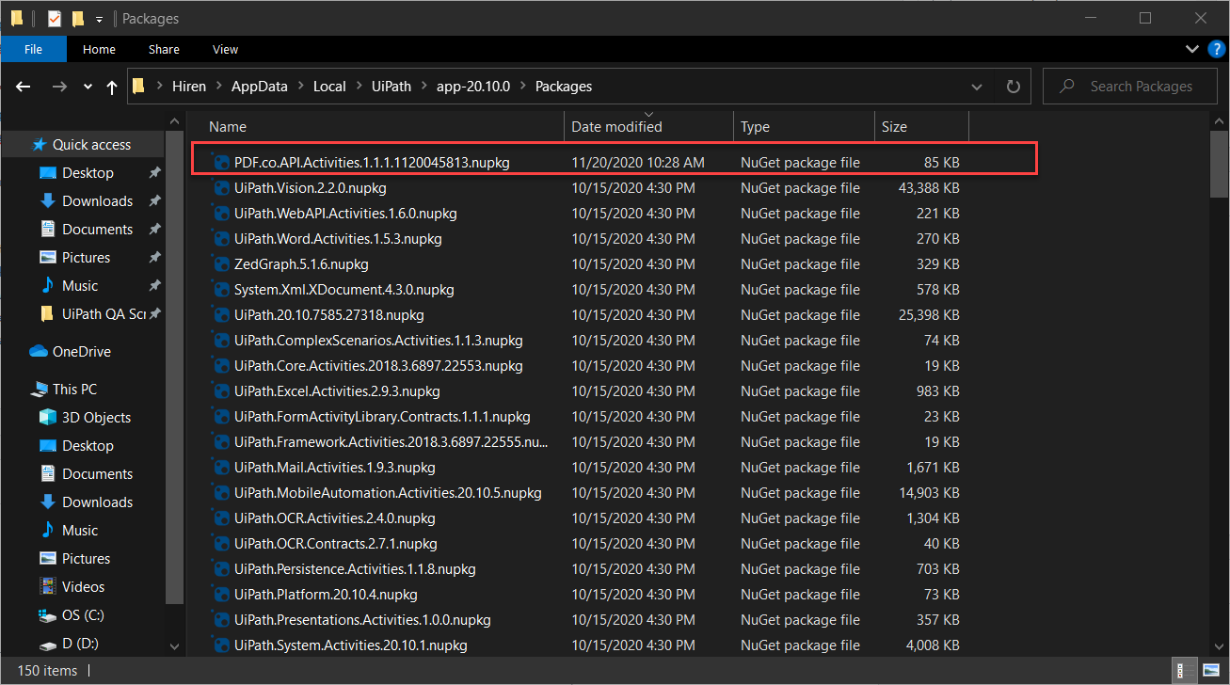
Task: Open the D (D:) drive
Action: point(80,644)
